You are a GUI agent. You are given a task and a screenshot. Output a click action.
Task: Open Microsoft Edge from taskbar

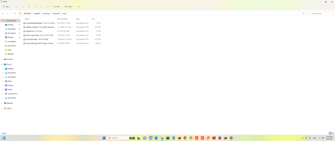pos(156,138)
